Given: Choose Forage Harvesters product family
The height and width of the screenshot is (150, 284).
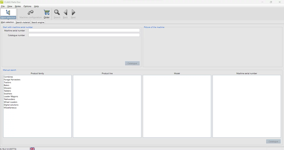Looking at the screenshot, I should tap(12, 80).
